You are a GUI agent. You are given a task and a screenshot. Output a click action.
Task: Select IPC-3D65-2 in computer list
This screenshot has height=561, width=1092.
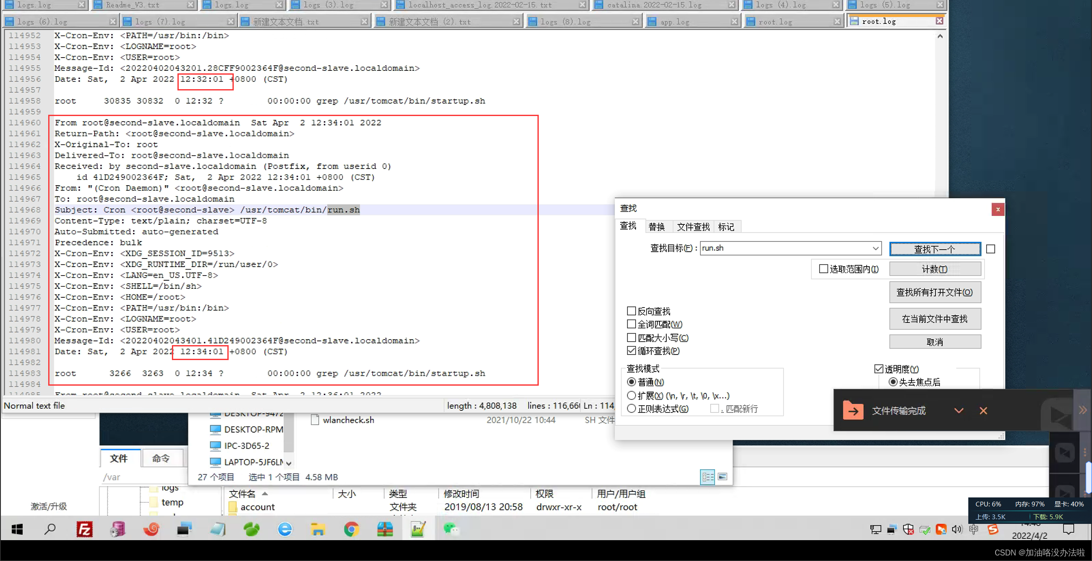(247, 446)
